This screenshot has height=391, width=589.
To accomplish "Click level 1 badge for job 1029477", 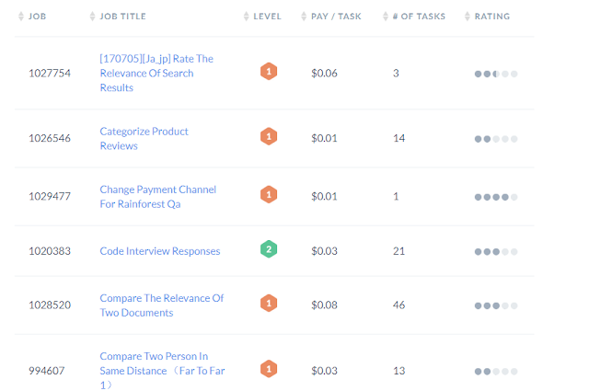I will (269, 195).
